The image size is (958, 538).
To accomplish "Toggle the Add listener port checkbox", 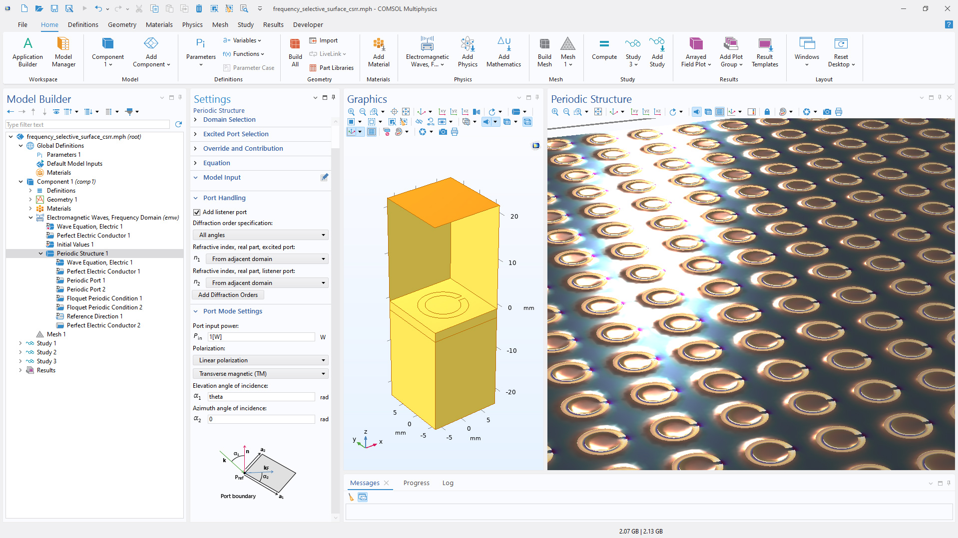I will coord(197,212).
